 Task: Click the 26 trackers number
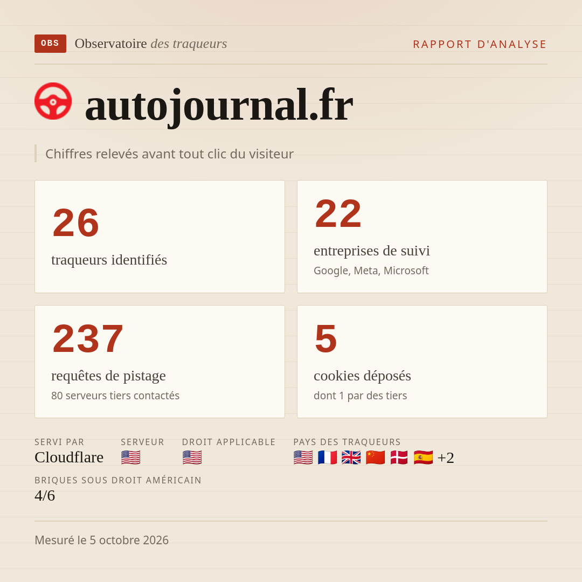click(76, 223)
